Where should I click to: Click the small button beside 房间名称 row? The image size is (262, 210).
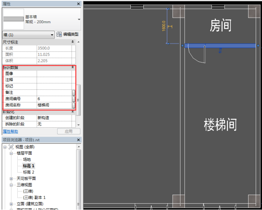point(74,105)
